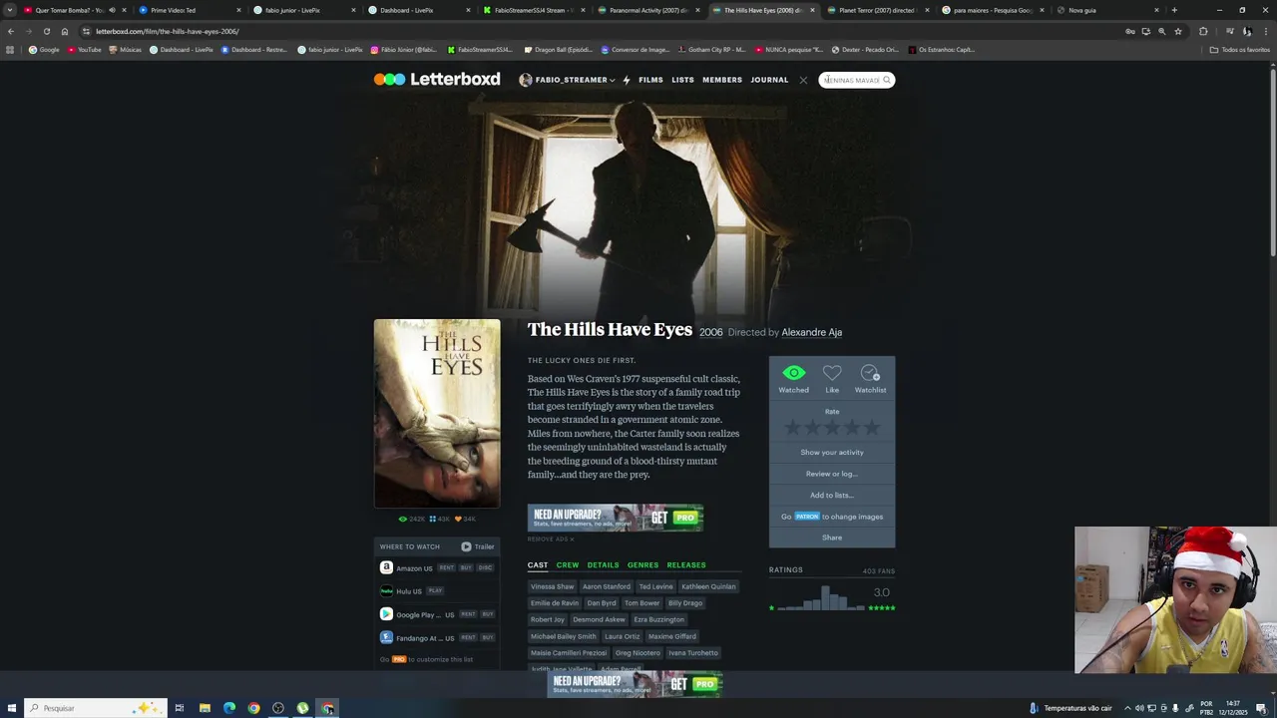The image size is (1277, 718).
Task: Open The Hills Have Eyes poster
Action: [x=437, y=414]
